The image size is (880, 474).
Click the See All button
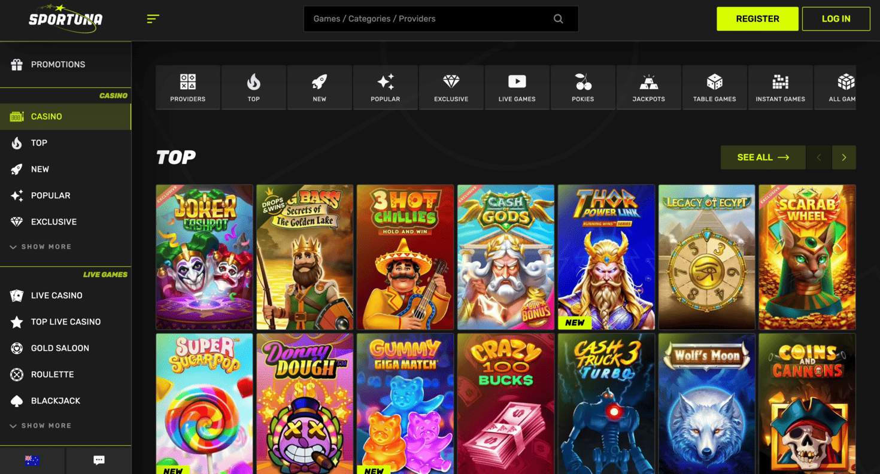[763, 157]
